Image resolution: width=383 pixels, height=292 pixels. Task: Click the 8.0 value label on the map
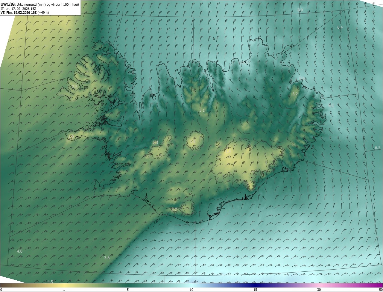[300, 10]
